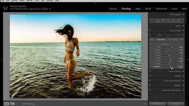Viewport: 189px width, 106px height.
Task: Toggle the Tone Curve panel switch
Action: tap(150, 30)
